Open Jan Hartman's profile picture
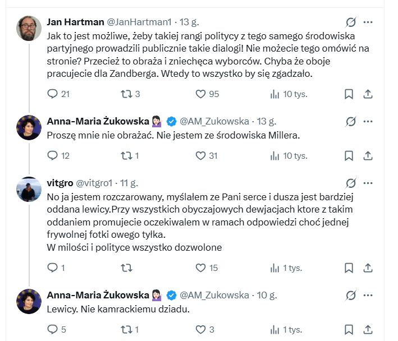 click(29, 28)
